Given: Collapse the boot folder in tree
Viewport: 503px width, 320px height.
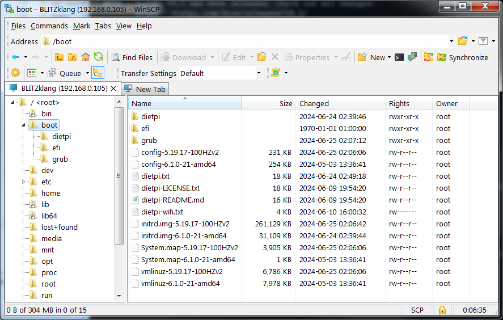Looking at the screenshot, I should (23, 125).
